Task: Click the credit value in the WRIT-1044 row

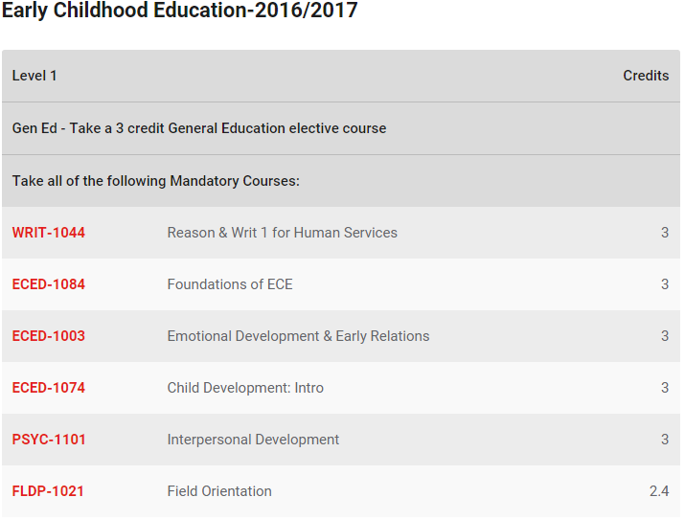Action: coord(665,233)
